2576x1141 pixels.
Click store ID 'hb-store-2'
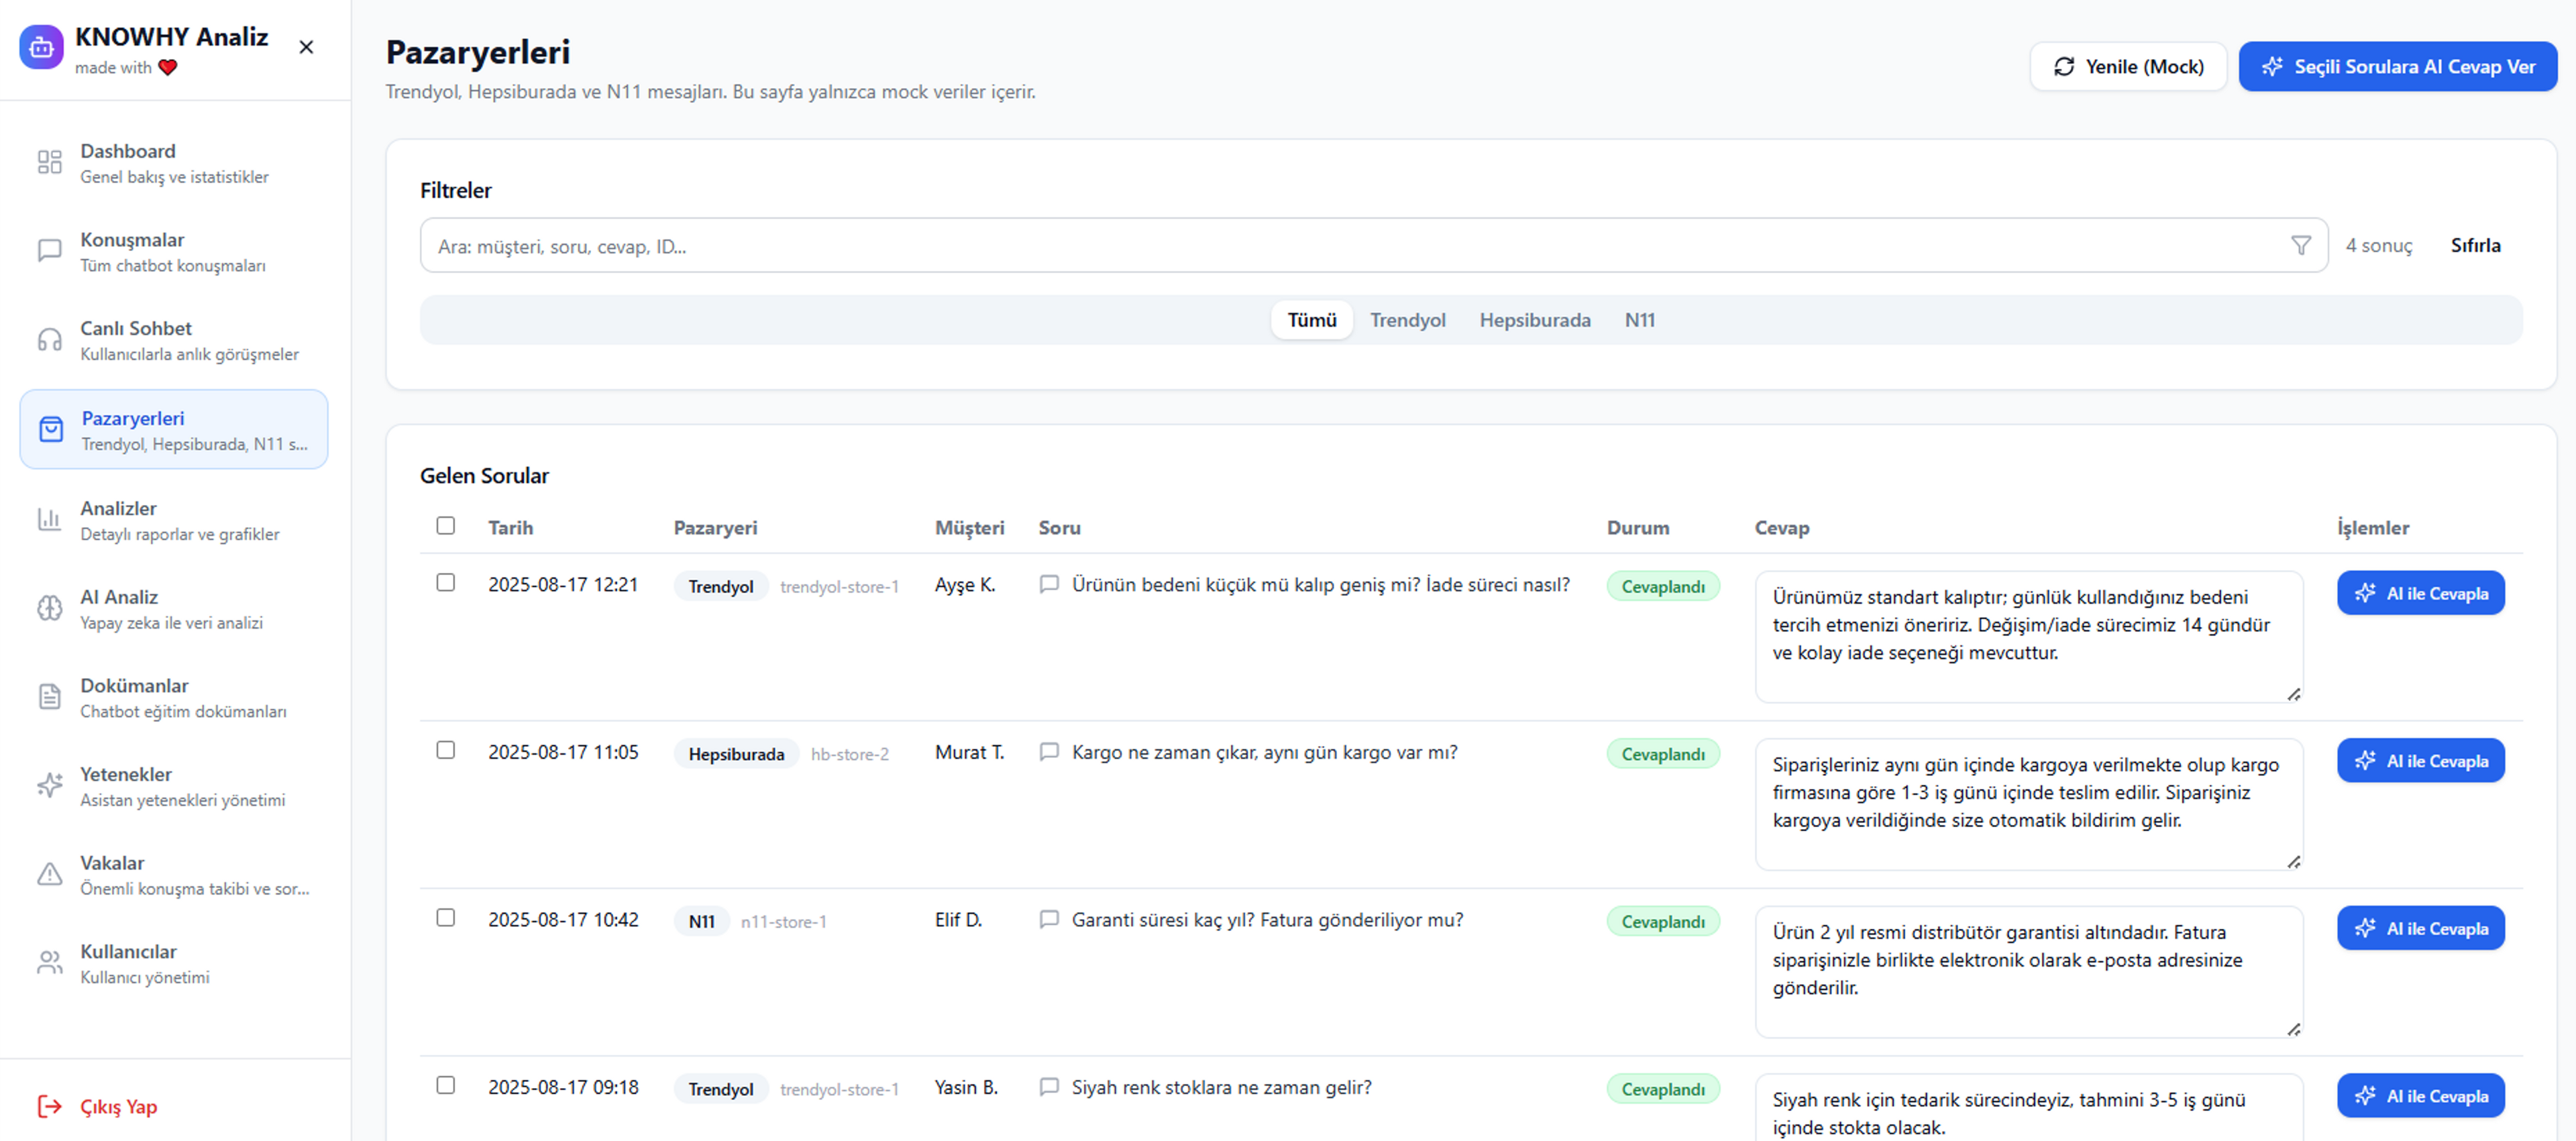[849, 754]
